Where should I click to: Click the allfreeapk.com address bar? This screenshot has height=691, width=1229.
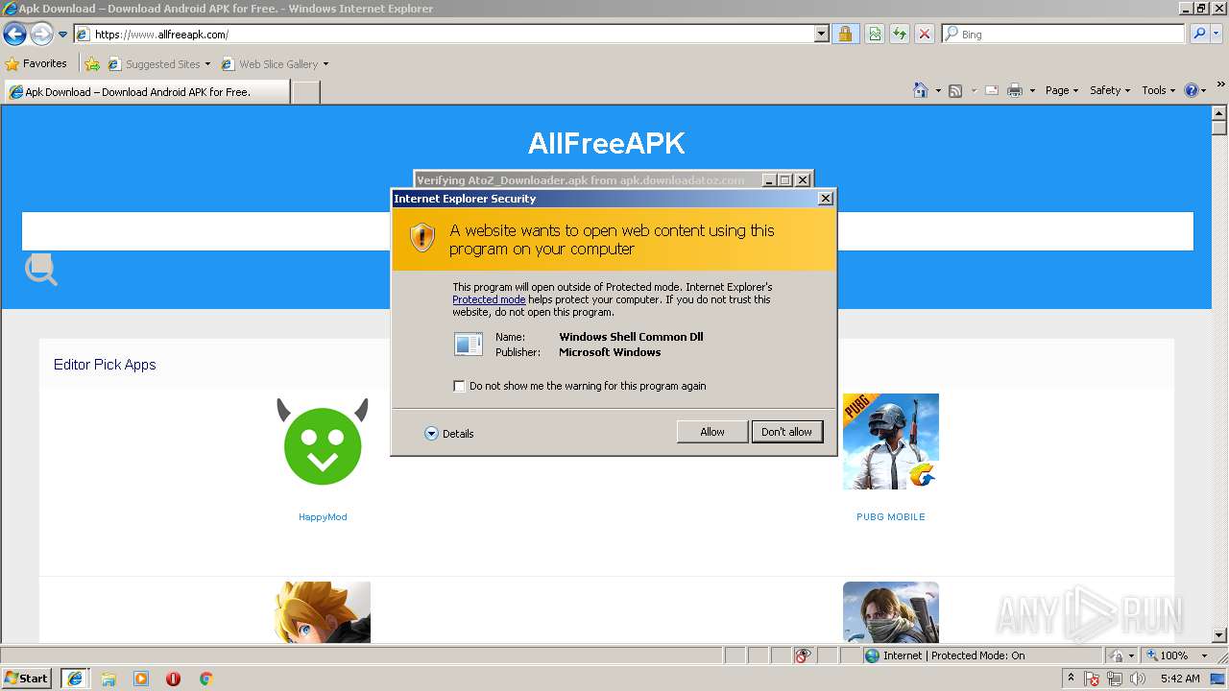(x=444, y=35)
